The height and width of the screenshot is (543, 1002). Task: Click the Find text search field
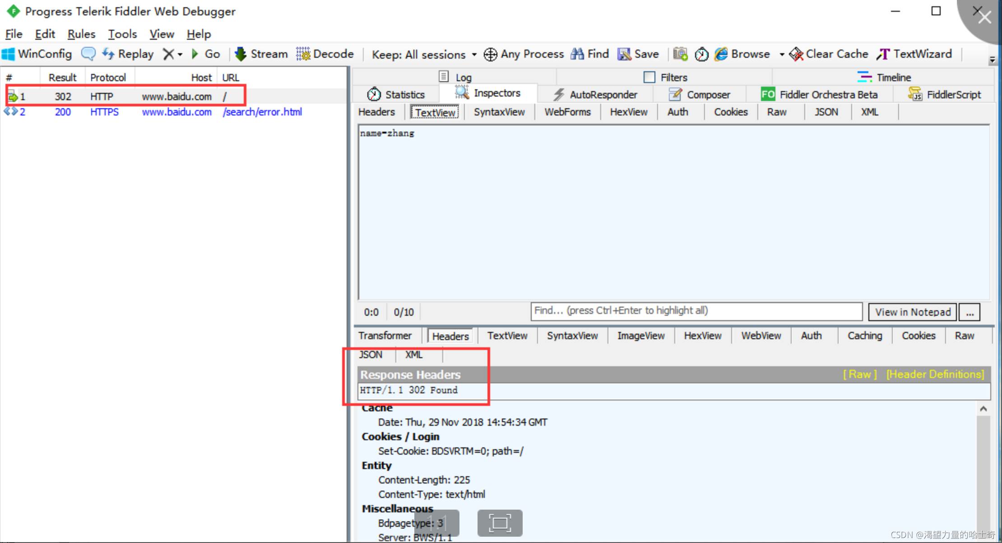click(696, 311)
